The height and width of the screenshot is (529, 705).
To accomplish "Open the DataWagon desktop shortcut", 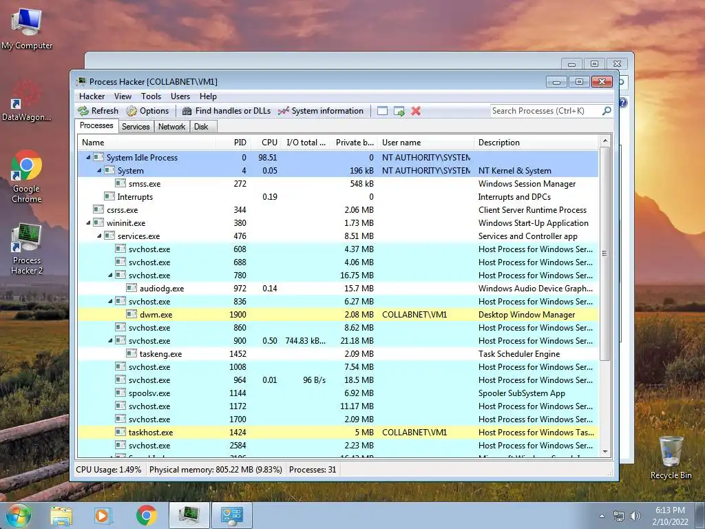I will [x=26, y=101].
